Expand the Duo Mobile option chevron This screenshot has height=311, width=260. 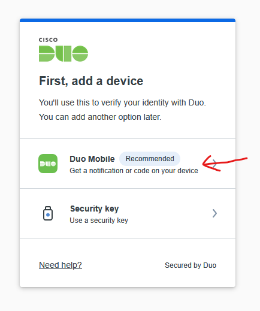tap(214, 164)
